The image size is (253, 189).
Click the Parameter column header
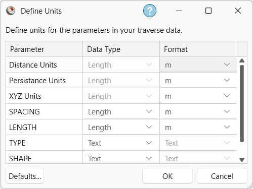44,49
